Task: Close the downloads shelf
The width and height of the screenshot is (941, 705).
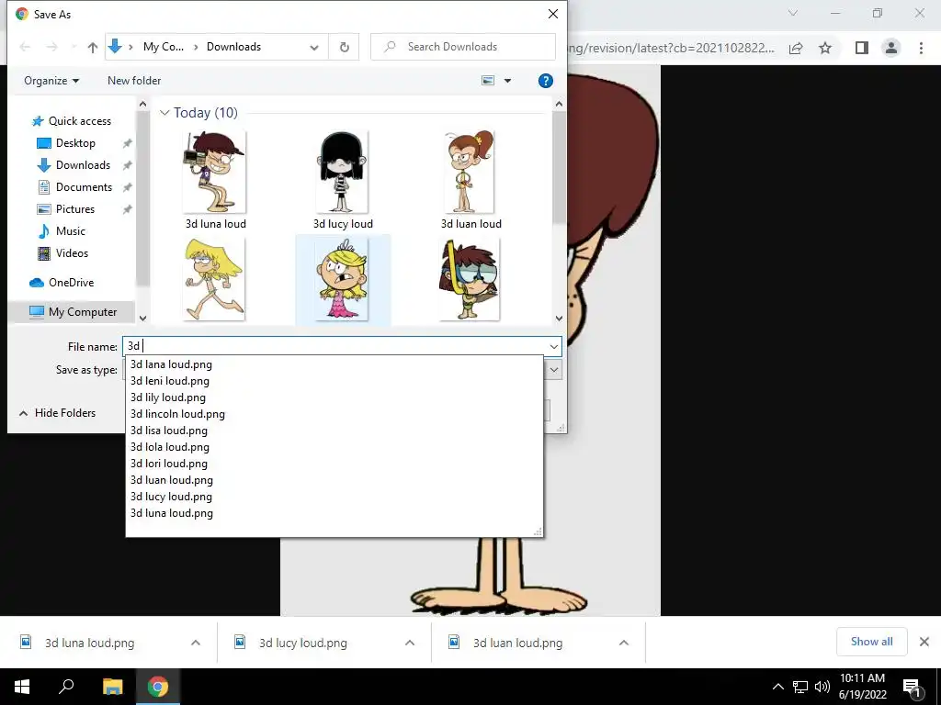Action: (x=924, y=642)
